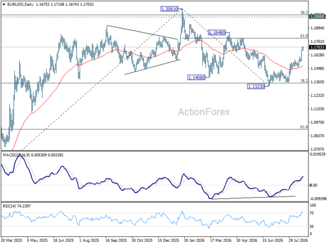Viewport: 327px width, 245px height.
Task: Click the 1 Aug 2025 date label
Action: (x=89, y=240)
